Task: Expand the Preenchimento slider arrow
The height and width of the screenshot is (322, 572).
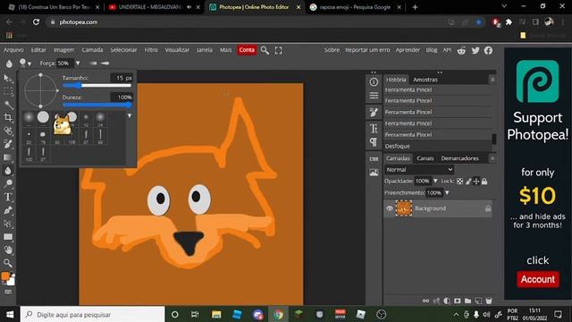Action: (x=447, y=193)
